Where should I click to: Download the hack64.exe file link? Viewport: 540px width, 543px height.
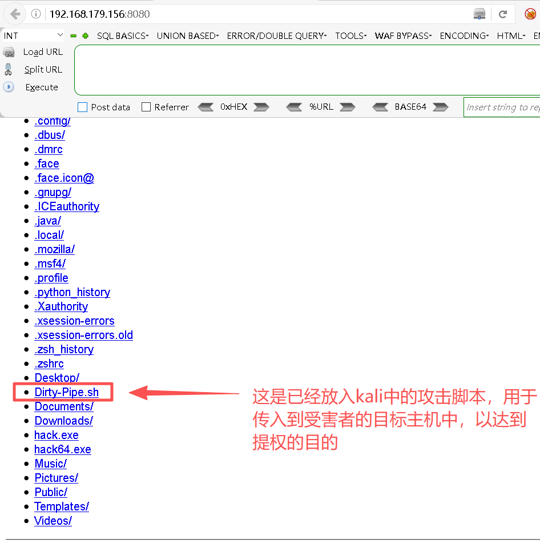(x=63, y=449)
